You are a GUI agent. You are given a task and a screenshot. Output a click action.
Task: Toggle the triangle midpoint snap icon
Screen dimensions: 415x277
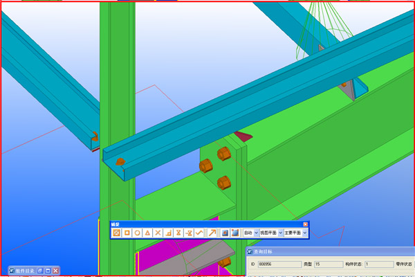148,233
